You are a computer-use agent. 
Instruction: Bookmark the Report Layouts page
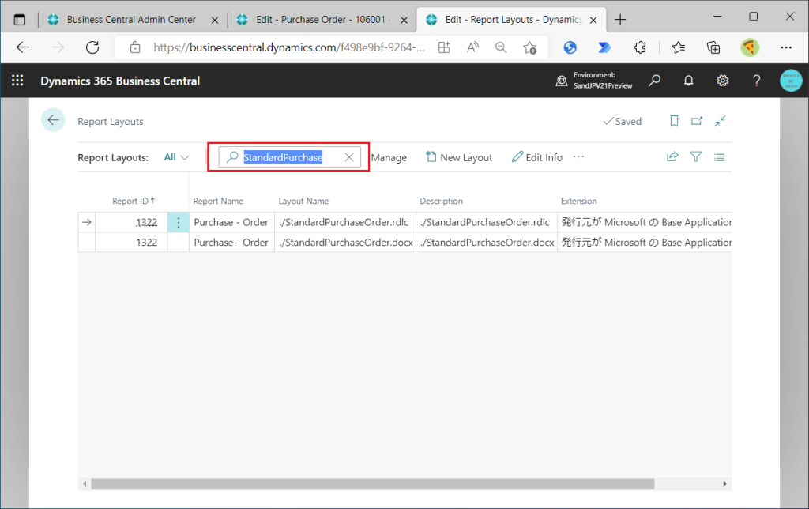[674, 121]
